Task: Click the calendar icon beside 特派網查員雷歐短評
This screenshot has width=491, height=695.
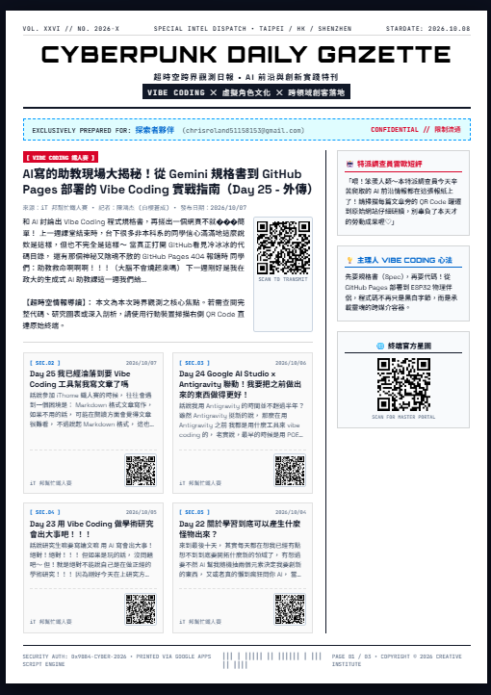Action: click(x=349, y=164)
